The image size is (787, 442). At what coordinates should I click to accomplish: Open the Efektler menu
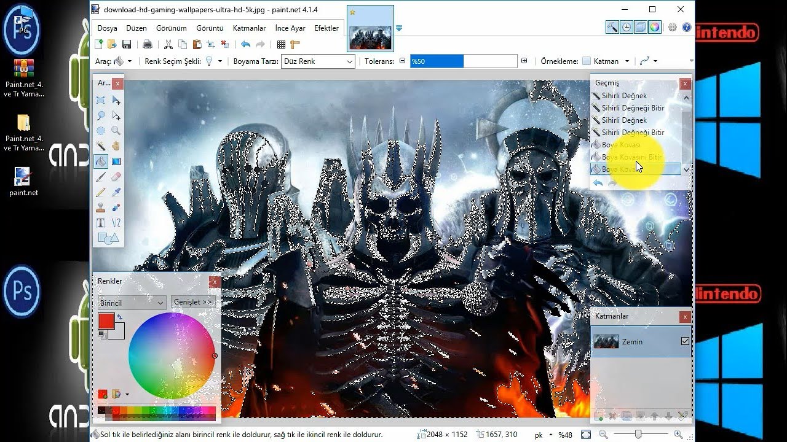pyautogui.click(x=326, y=28)
